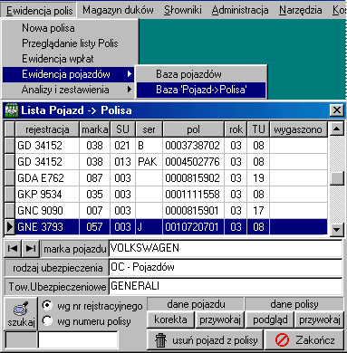Click policy number 0001111558
The width and height of the screenshot is (347, 353).
[x=193, y=195]
